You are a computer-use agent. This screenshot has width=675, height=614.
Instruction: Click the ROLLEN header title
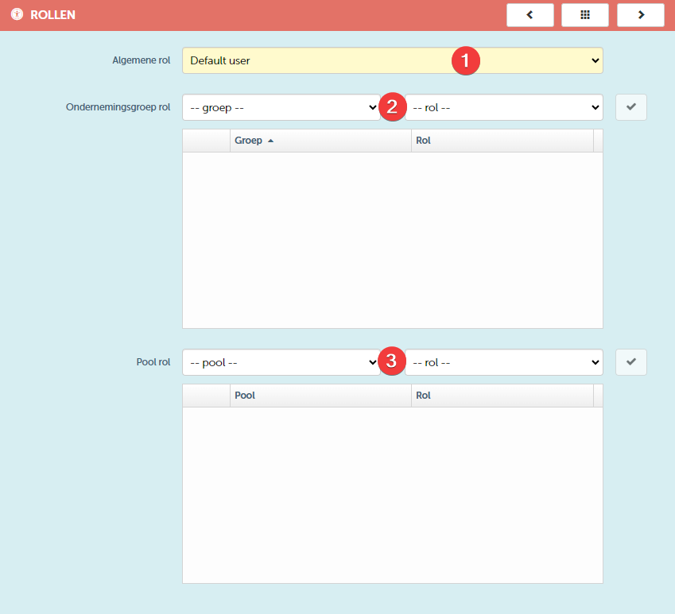(x=52, y=15)
